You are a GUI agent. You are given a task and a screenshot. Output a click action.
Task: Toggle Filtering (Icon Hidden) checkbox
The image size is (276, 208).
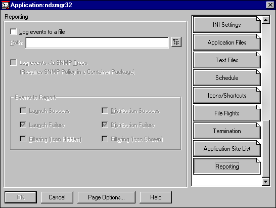[23, 139]
